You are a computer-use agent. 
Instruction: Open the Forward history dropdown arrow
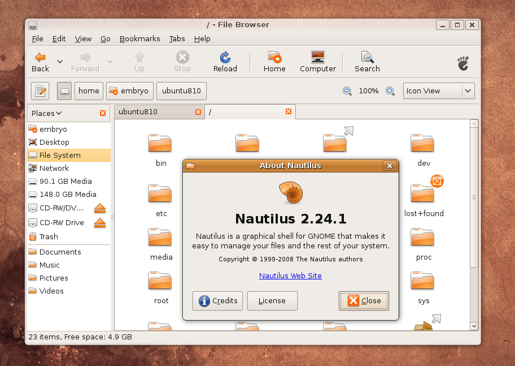pyautogui.click(x=110, y=62)
